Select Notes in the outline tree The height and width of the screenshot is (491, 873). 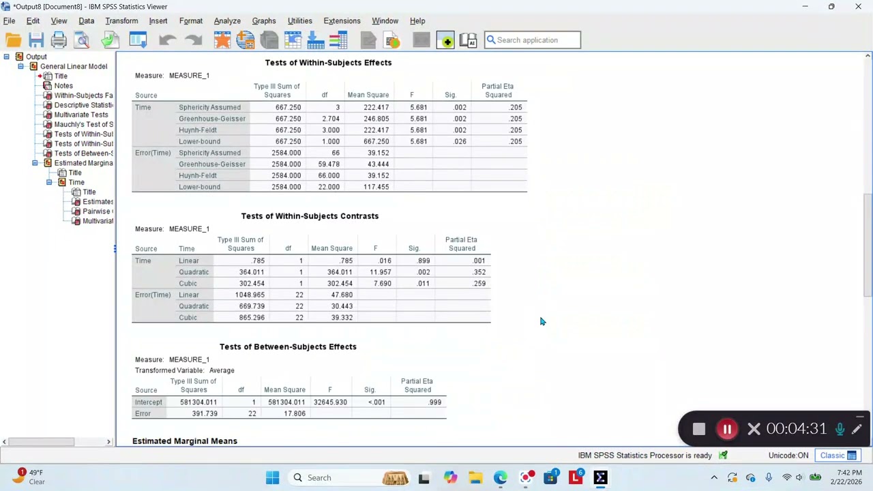63,86
